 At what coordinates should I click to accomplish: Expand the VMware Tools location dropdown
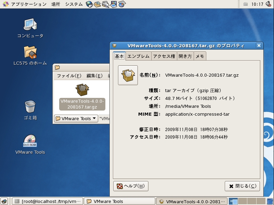[76, 119]
